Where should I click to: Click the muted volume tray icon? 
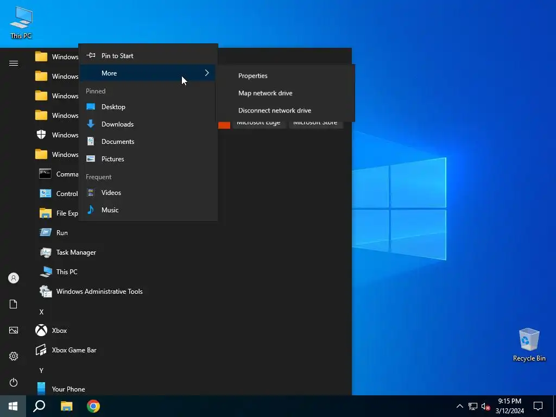pos(485,406)
